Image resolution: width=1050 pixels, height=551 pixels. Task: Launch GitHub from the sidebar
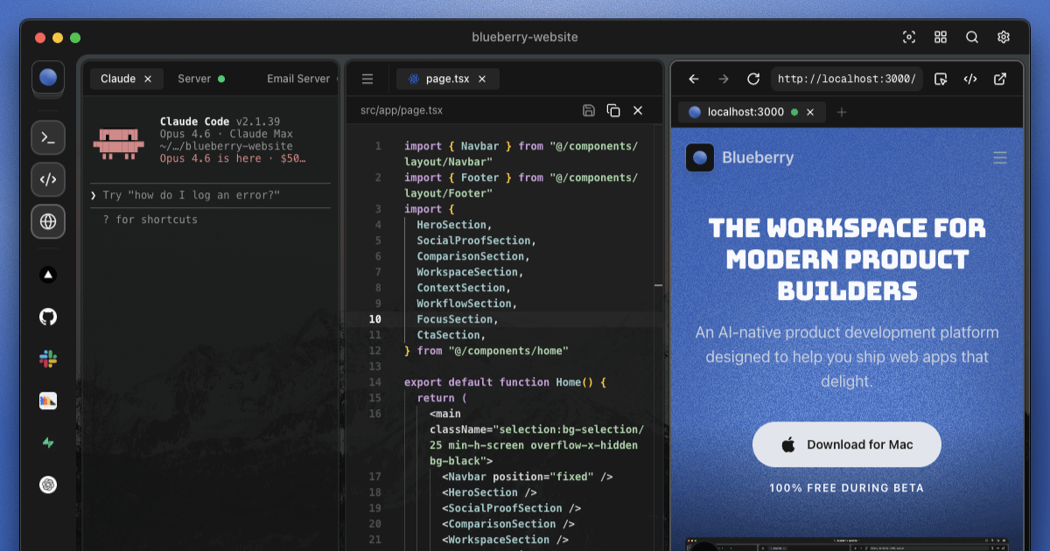pos(47,317)
